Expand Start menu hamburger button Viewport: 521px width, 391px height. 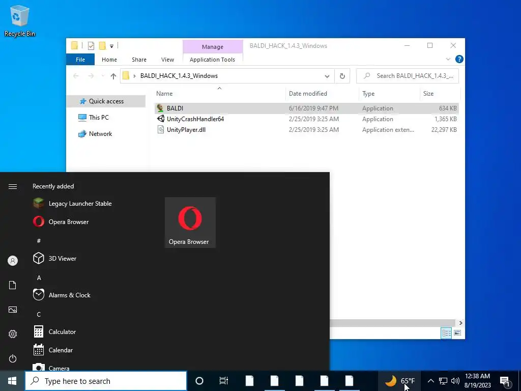coord(13,186)
